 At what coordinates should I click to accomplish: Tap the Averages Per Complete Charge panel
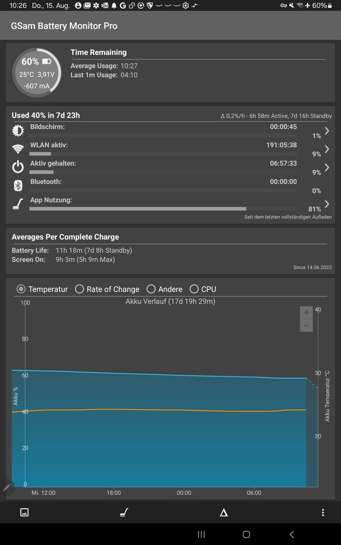pyautogui.click(x=170, y=250)
